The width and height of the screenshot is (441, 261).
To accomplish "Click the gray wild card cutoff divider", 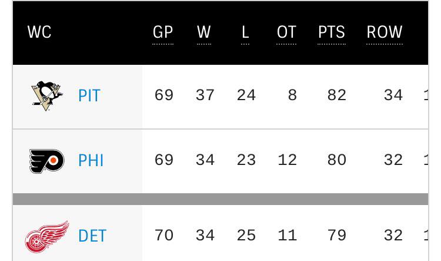I will click(x=220, y=199).
